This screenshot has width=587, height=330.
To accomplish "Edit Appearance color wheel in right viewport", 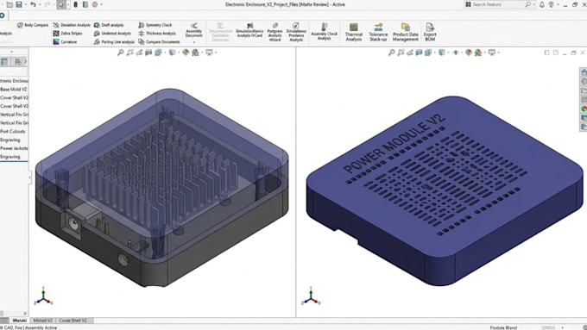I will pos(469,53).
